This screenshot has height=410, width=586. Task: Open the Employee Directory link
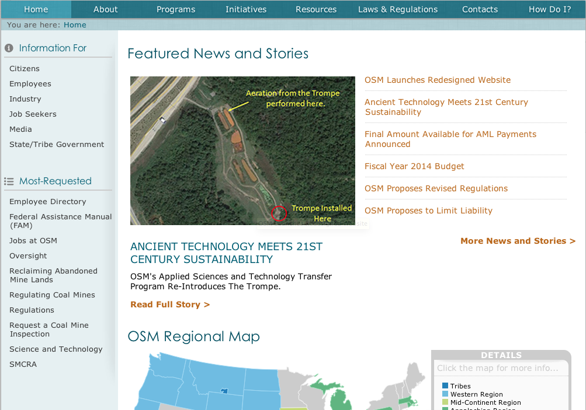point(48,201)
